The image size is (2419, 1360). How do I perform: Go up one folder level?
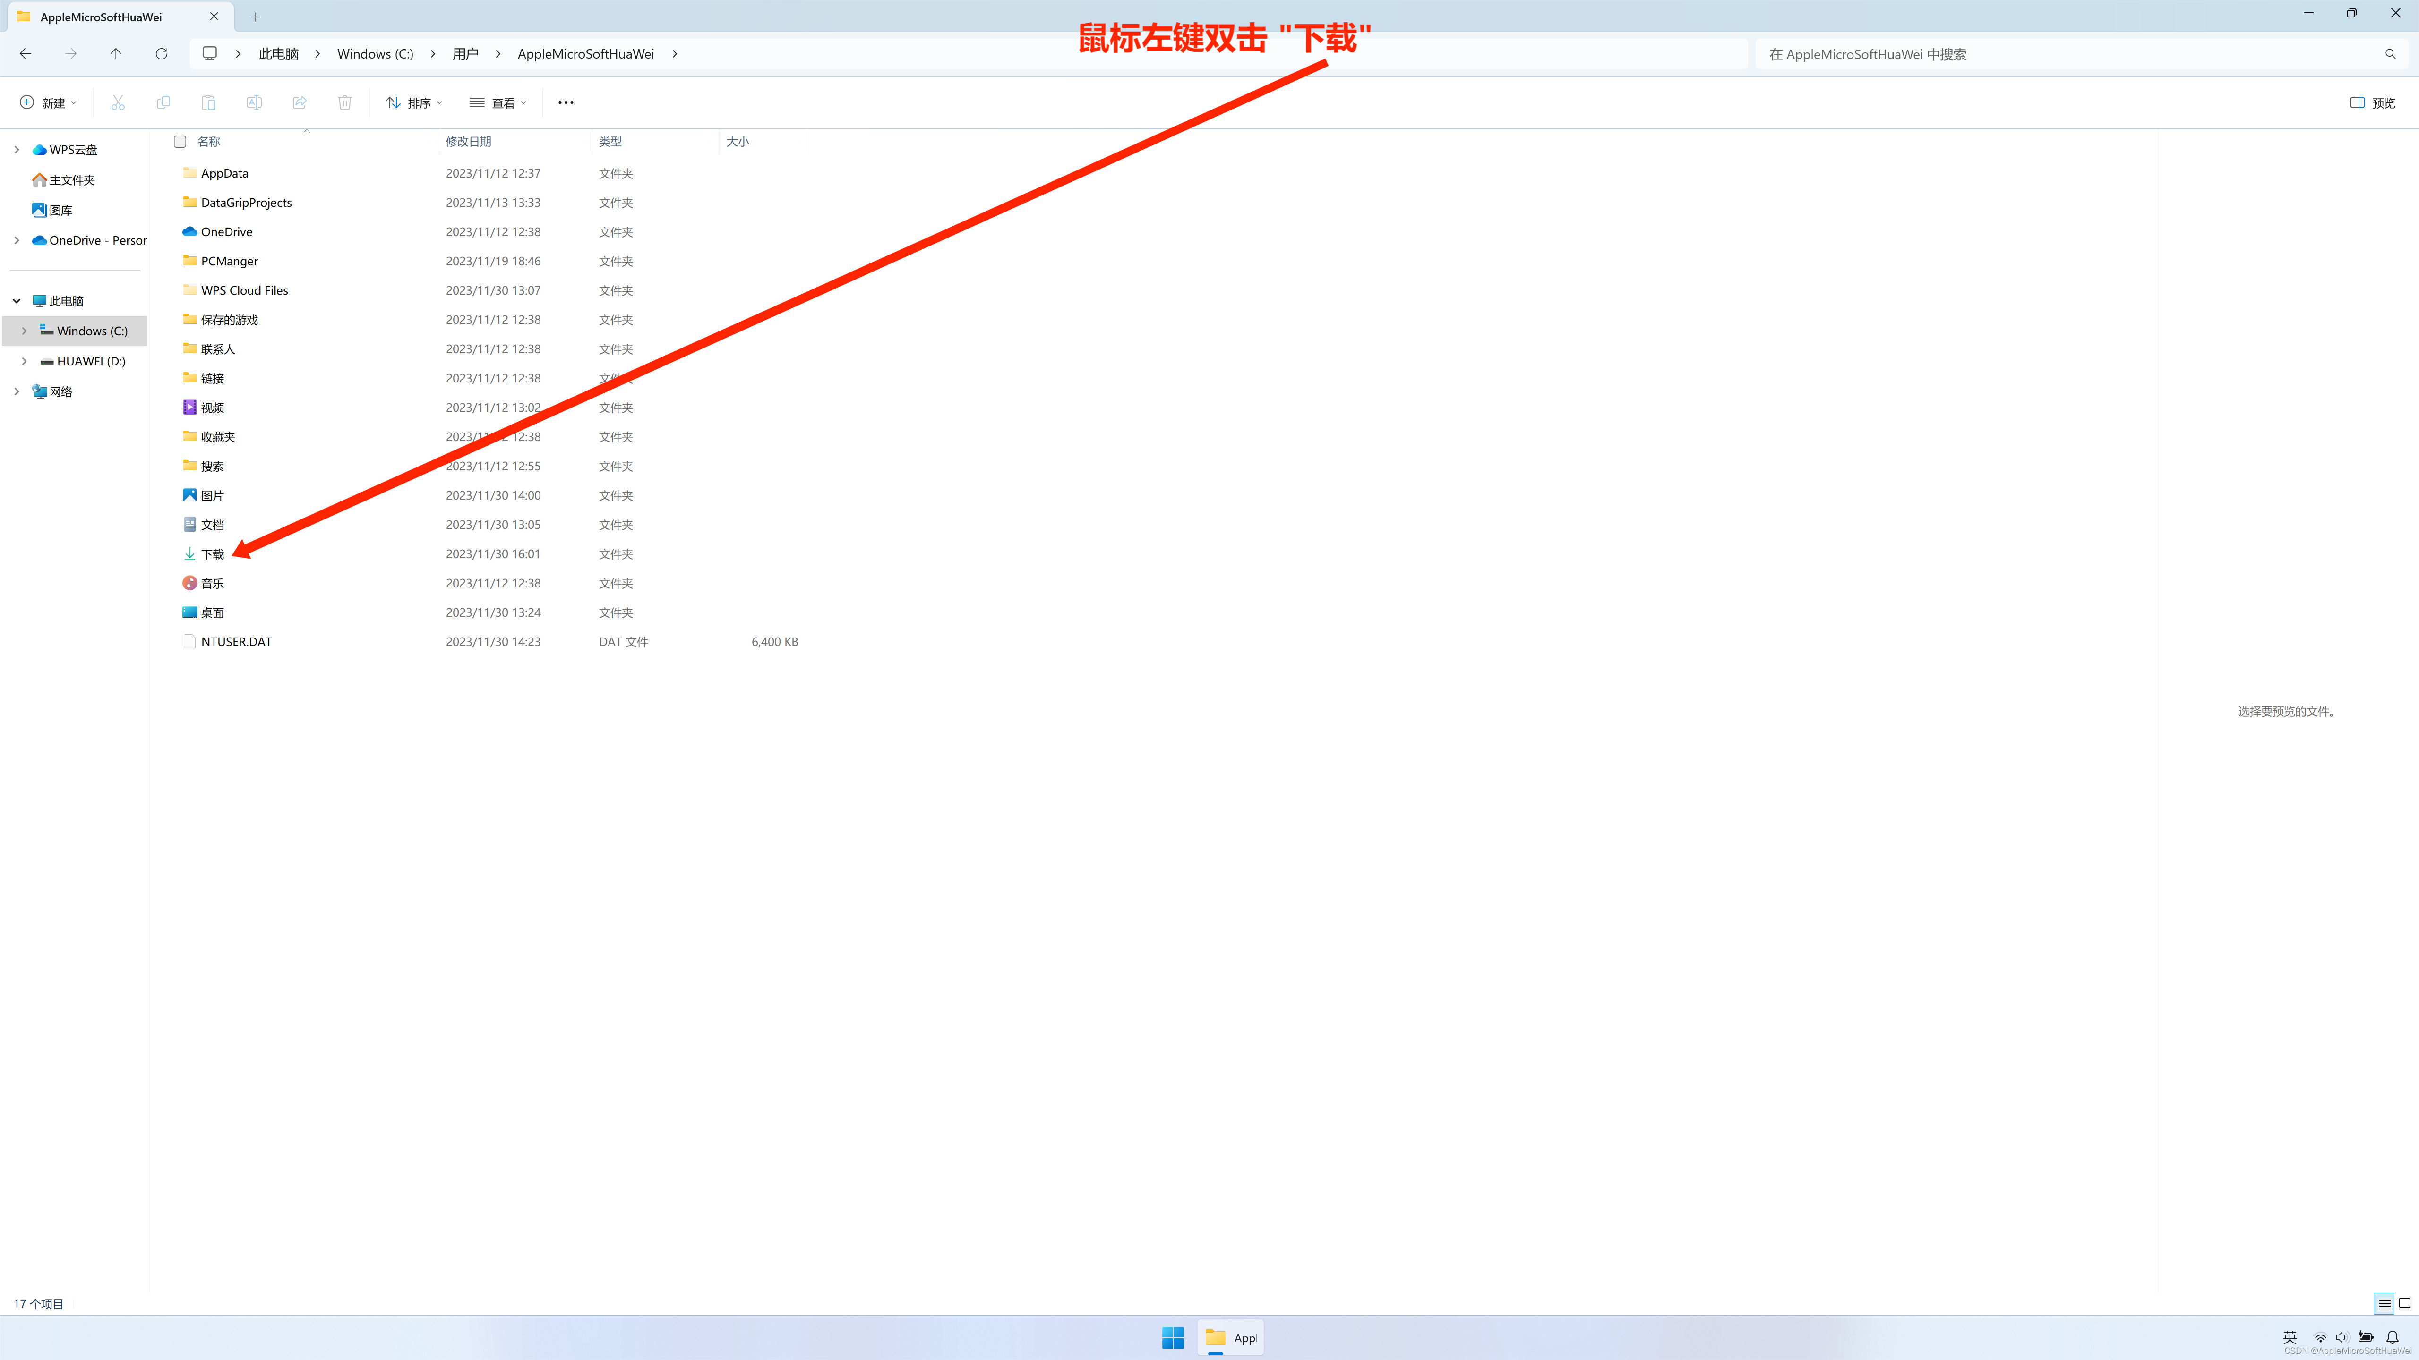tap(115, 53)
